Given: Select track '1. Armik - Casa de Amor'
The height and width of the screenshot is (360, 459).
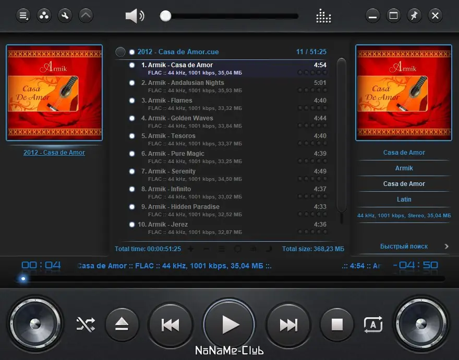Looking at the screenshot, I should [228, 68].
